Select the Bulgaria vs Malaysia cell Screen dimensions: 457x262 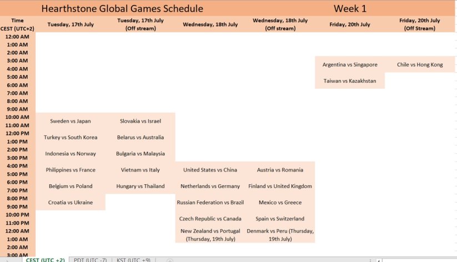(140, 154)
